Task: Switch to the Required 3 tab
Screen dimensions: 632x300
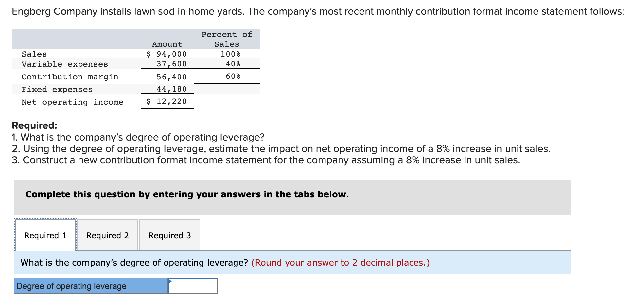Action: pos(169,235)
